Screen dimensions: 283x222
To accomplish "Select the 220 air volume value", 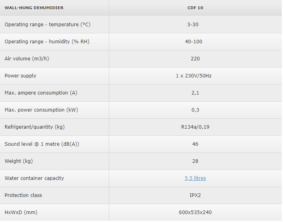I will 195,59.
